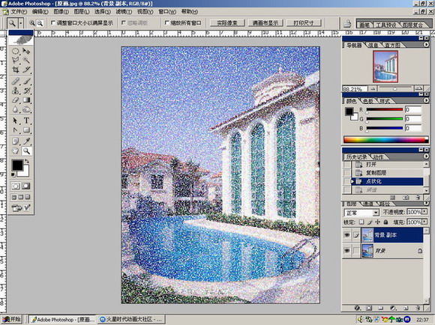
Task: Open the layer blend mode 正常 dropdown
Action: 361,213
